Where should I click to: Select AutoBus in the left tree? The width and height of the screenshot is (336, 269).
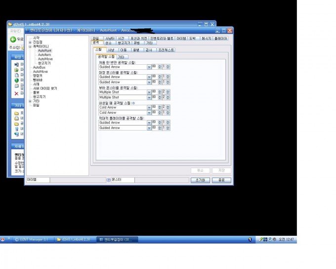pyautogui.click(x=39, y=67)
